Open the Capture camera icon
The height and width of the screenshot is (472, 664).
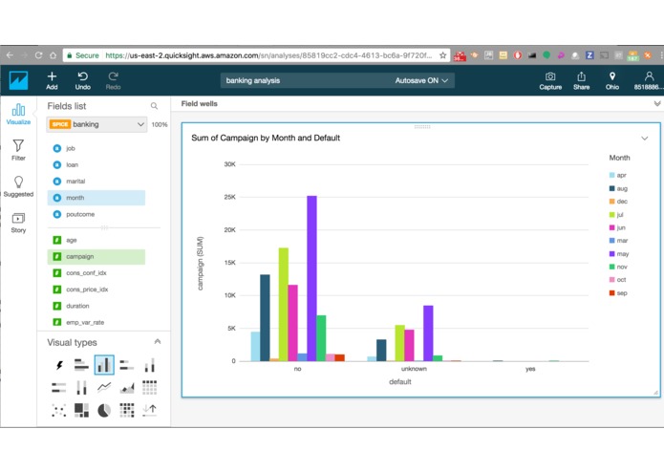[550, 80]
